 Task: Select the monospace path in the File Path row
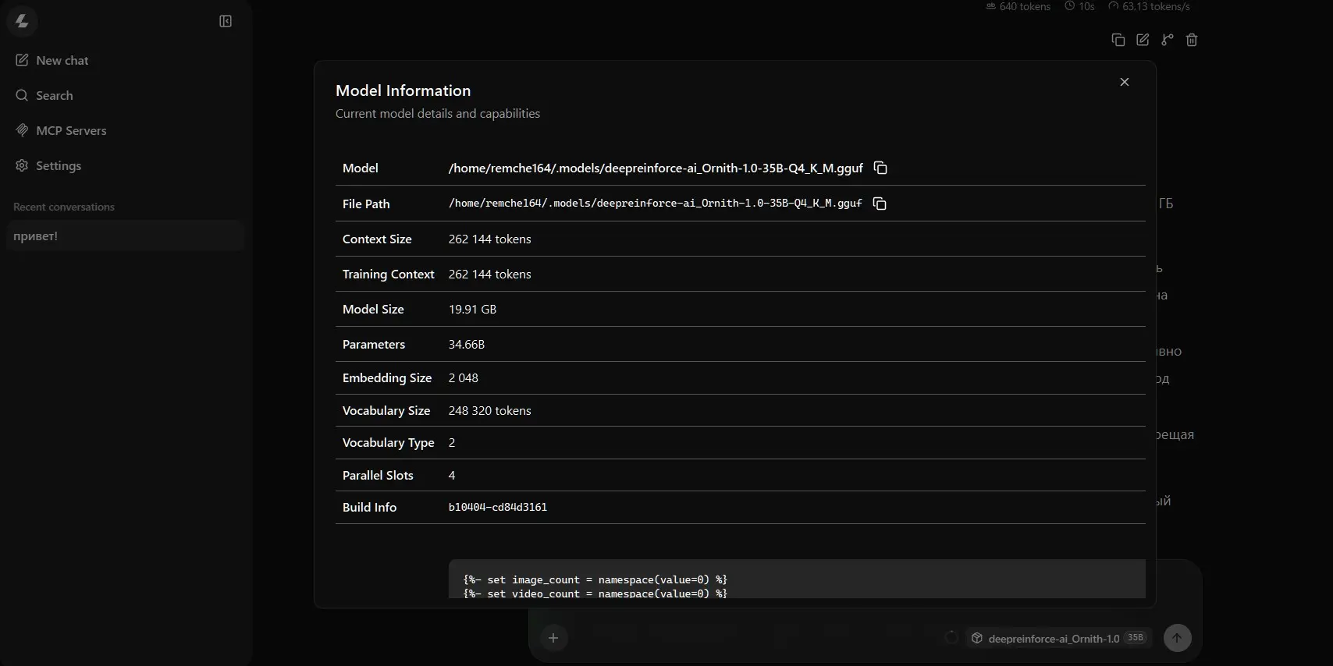point(656,204)
